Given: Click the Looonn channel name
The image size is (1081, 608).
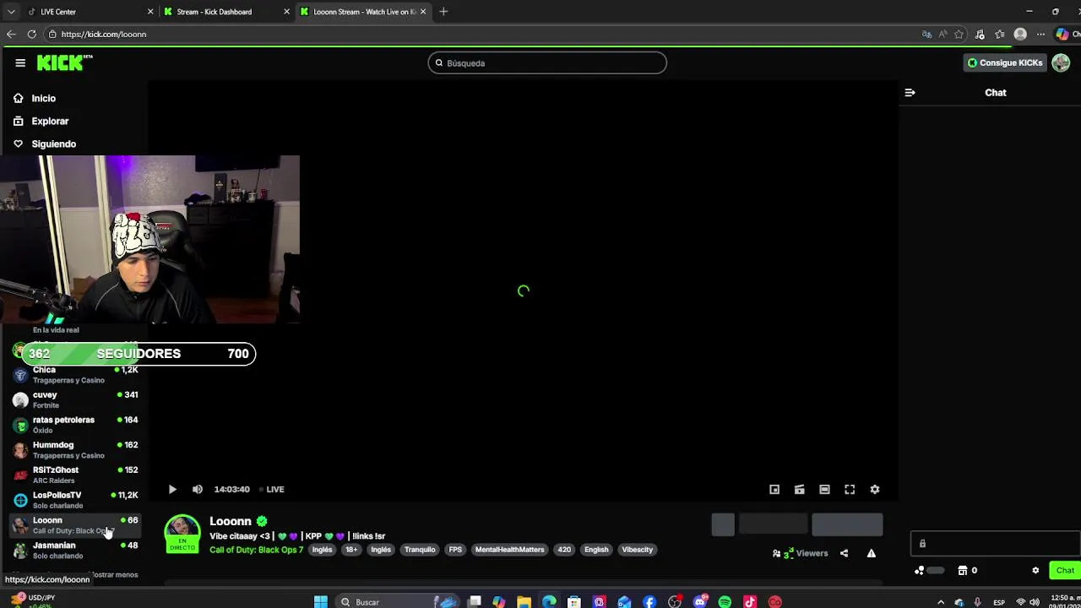Looking at the screenshot, I should click(231, 521).
